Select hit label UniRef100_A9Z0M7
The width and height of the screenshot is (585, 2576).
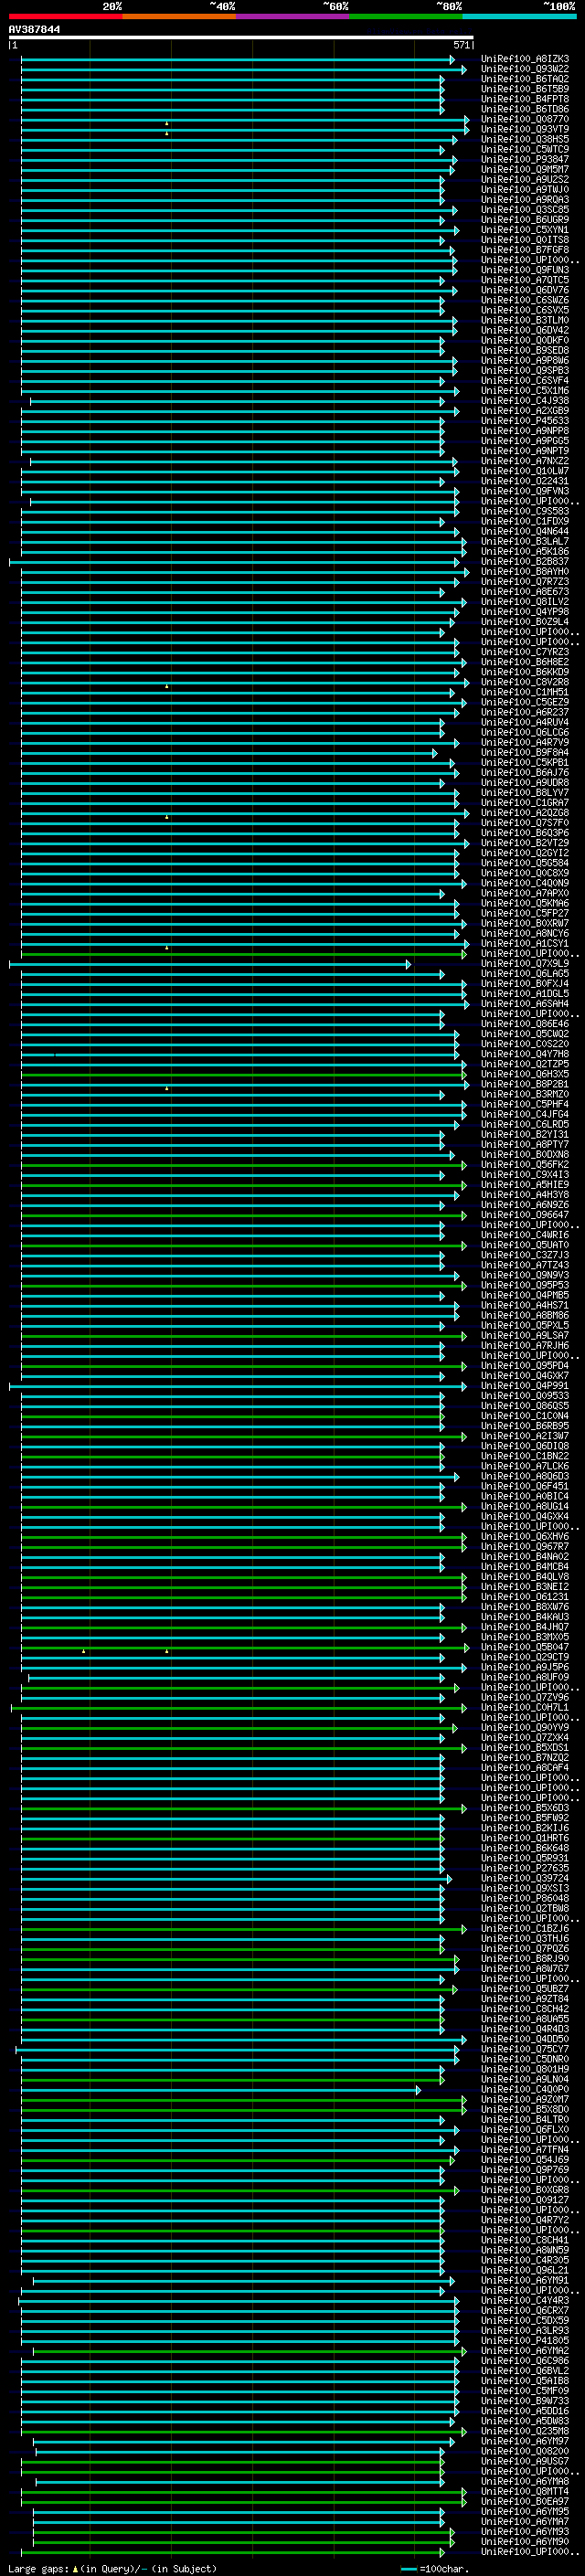[x=525, y=2100]
